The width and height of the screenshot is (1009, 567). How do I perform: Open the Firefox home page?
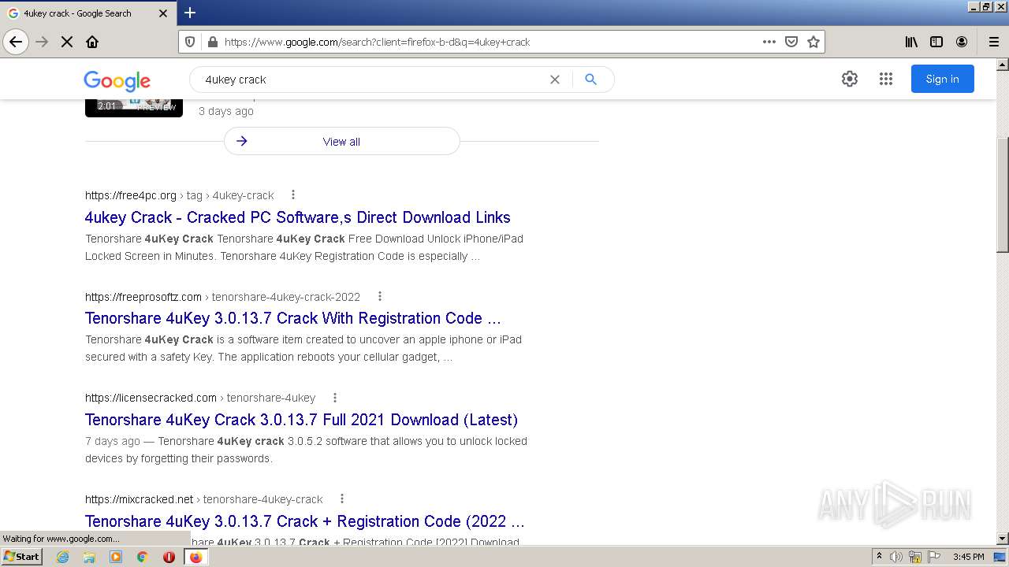click(92, 42)
